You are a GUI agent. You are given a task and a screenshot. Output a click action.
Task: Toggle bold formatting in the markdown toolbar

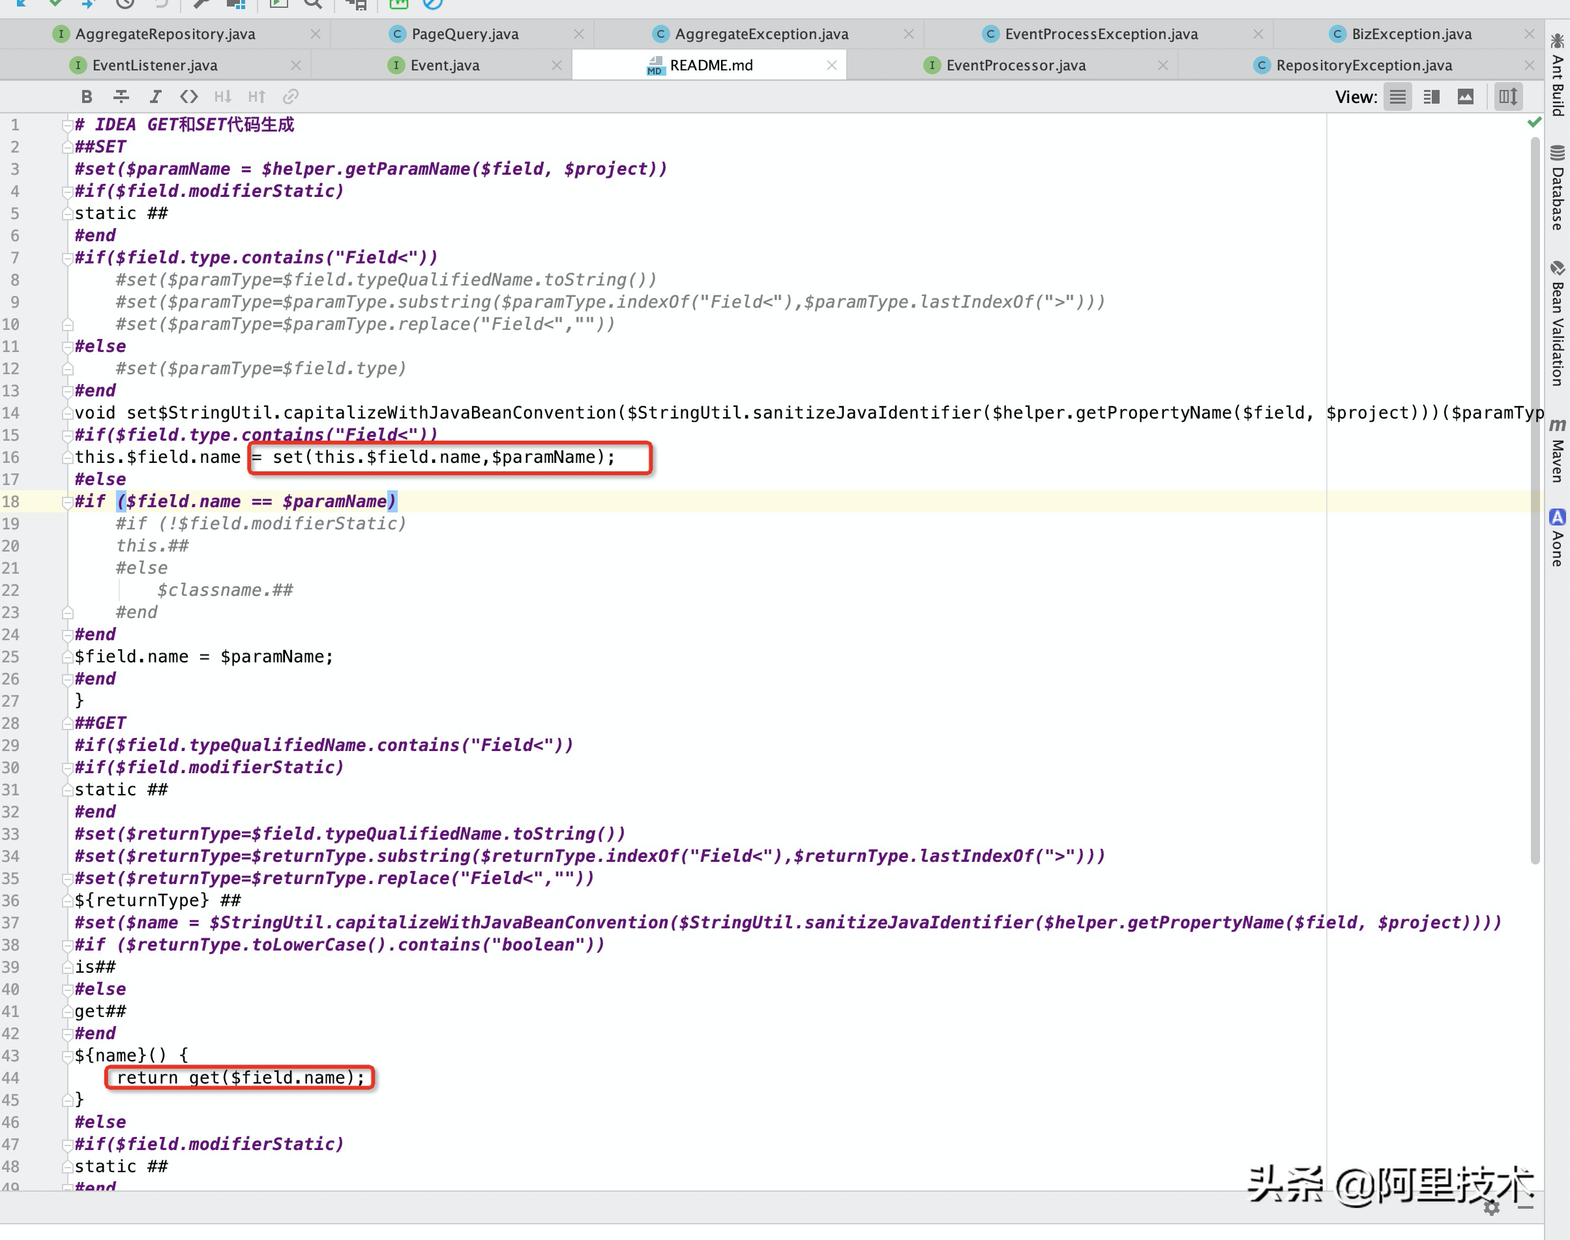(86, 96)
